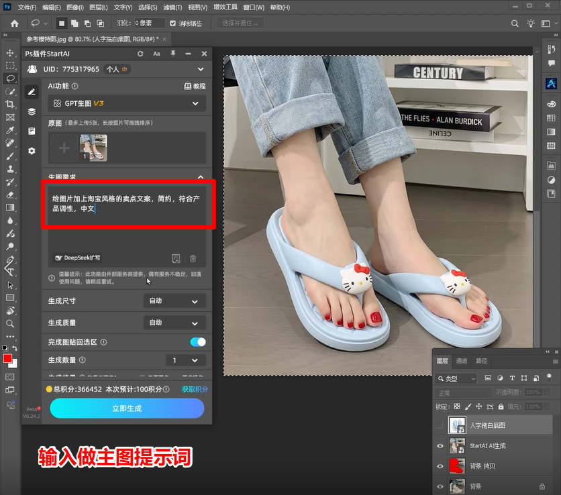Open the 生成尺寸 dropdown

point(174,300)
